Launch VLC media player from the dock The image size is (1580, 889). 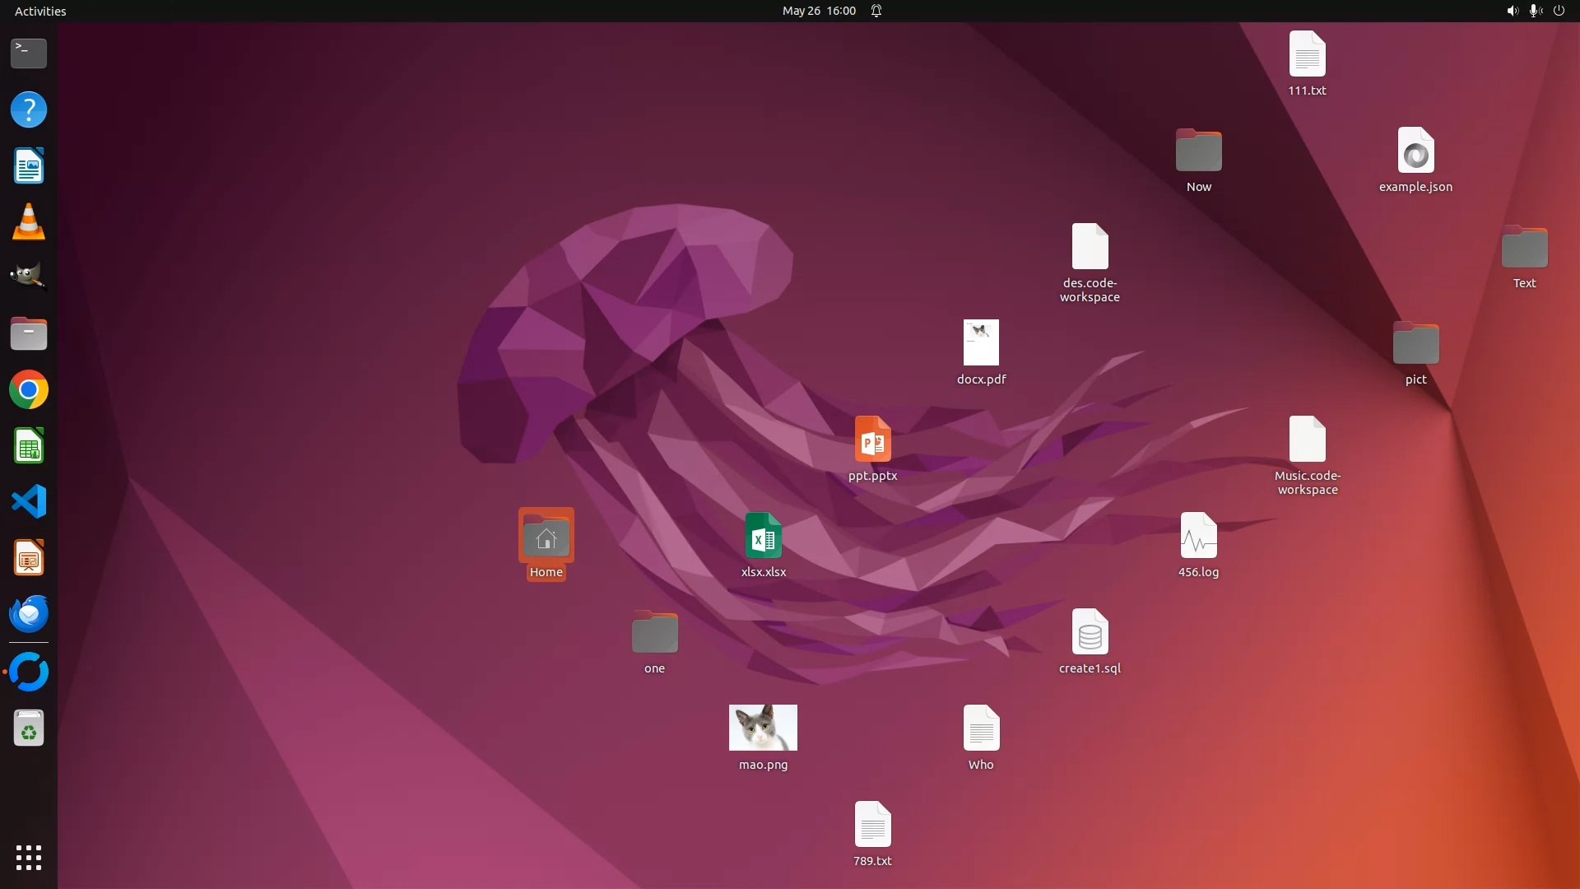(29, 222)
